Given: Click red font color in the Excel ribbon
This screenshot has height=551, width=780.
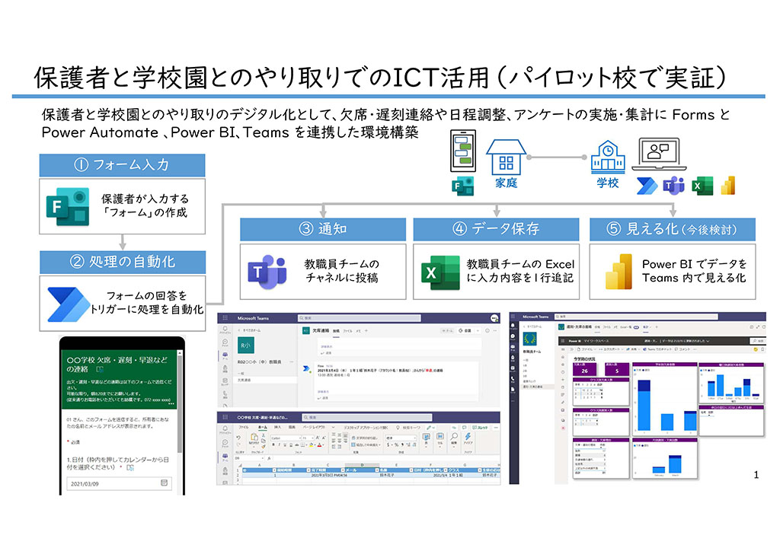Looking at the screenshot, I should [x=319, y=444].
